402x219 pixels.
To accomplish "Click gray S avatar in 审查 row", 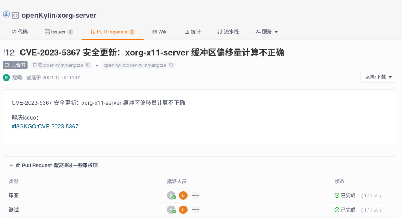I will pyautogui.click(x=171, y=196).
